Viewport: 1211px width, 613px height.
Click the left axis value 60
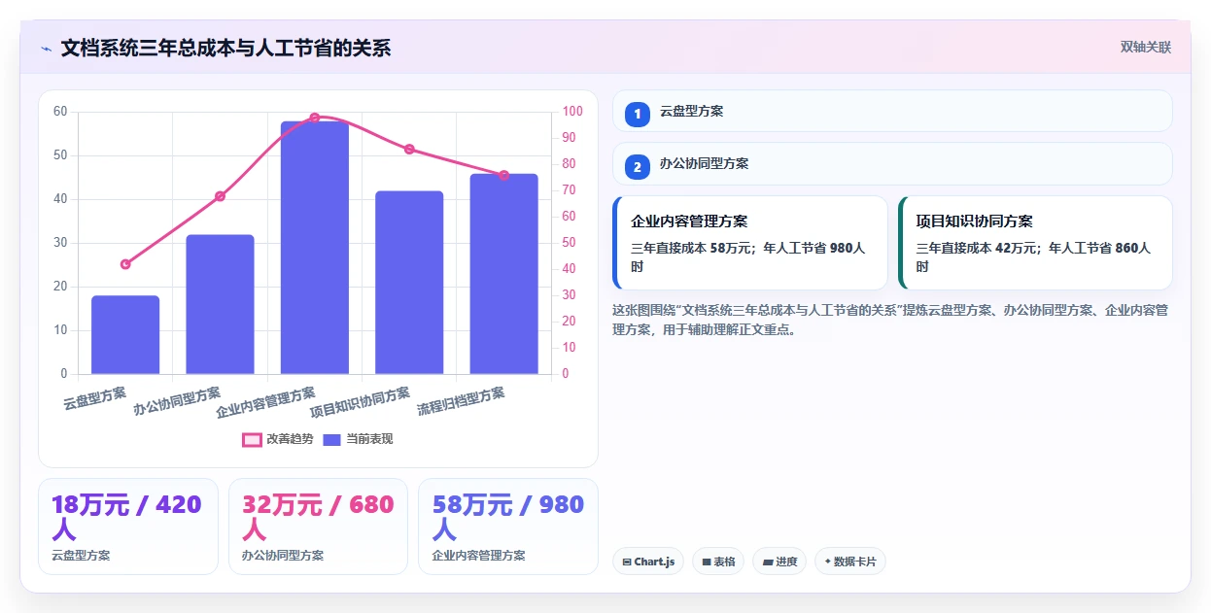tap(60, 112)
